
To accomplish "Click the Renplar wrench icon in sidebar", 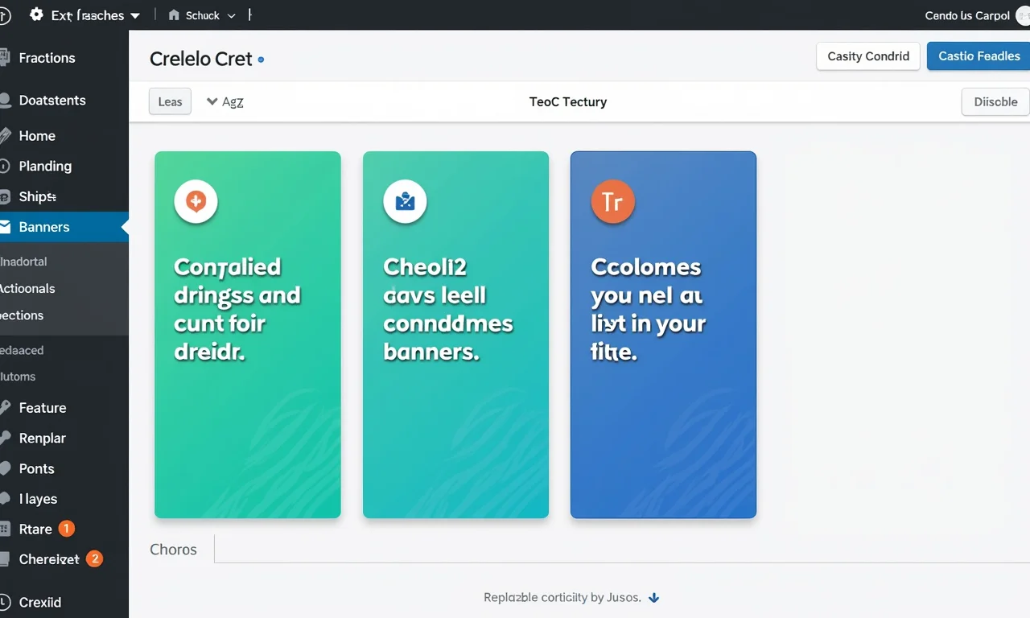I will pos(5,439).
